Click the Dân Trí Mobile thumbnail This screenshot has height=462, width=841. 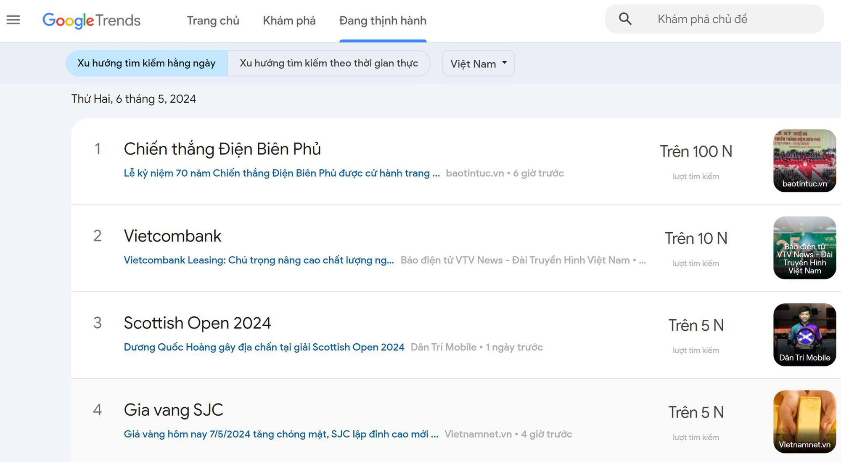tap(804, 335)
